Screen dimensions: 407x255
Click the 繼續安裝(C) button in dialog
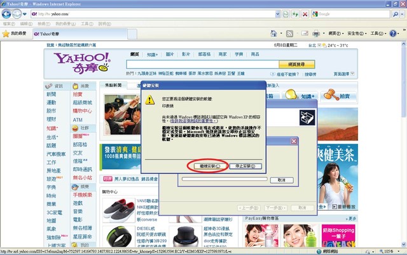pos(210,166)
